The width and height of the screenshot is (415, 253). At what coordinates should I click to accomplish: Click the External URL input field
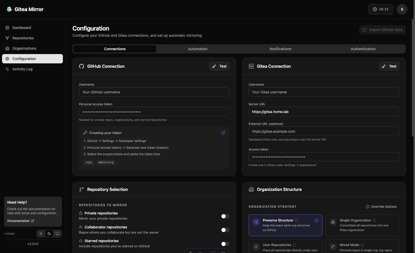click(324, 131)
